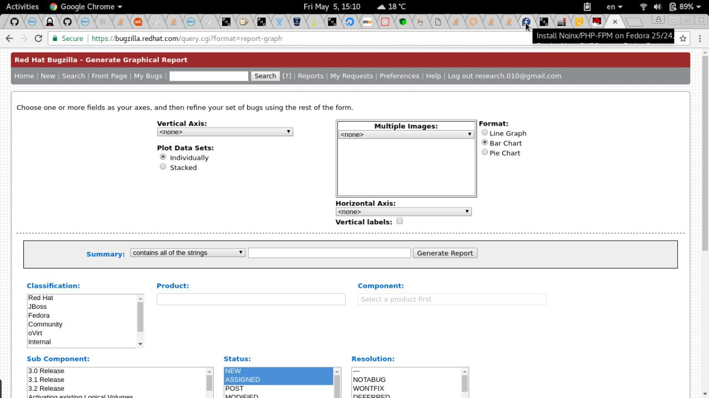Select NOTABUG in Resolution list

[x=406, y=380]
